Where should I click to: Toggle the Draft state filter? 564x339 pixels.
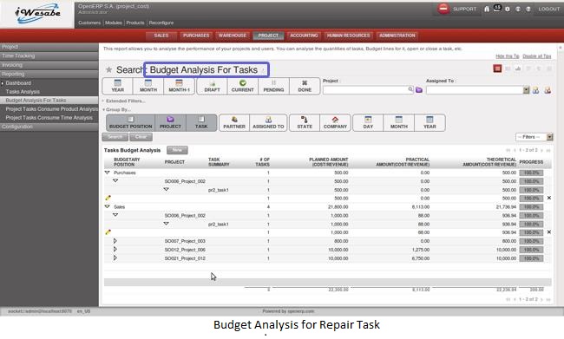point(213,87)
